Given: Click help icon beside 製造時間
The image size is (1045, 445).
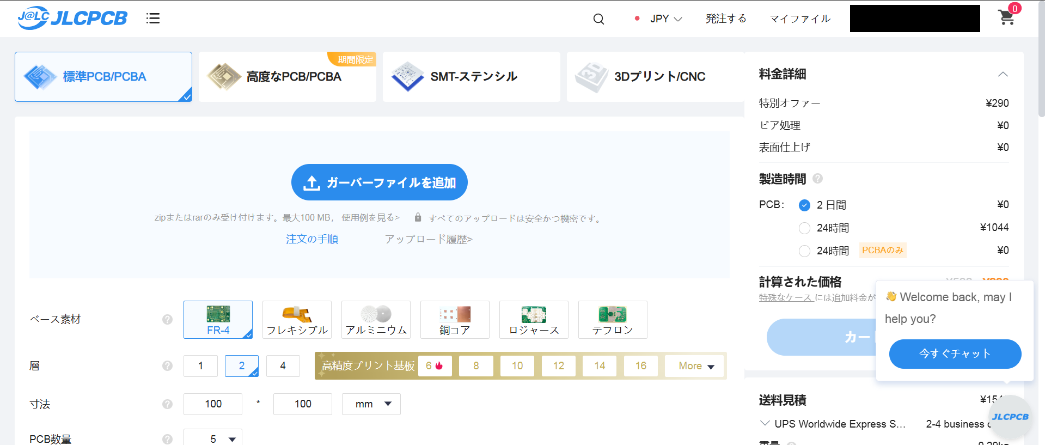Looking at the screenshot, I should pyautogui.click(x=817, y=179).
